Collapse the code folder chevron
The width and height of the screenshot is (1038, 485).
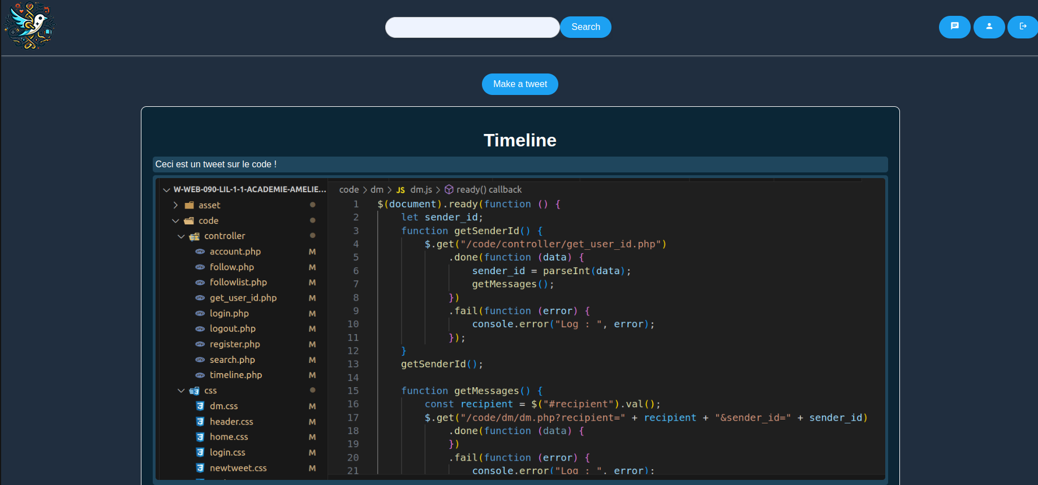tap(175, 220)
